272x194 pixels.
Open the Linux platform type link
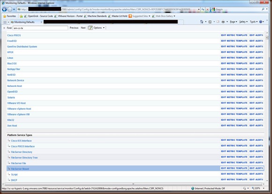(x=10, y=58)
